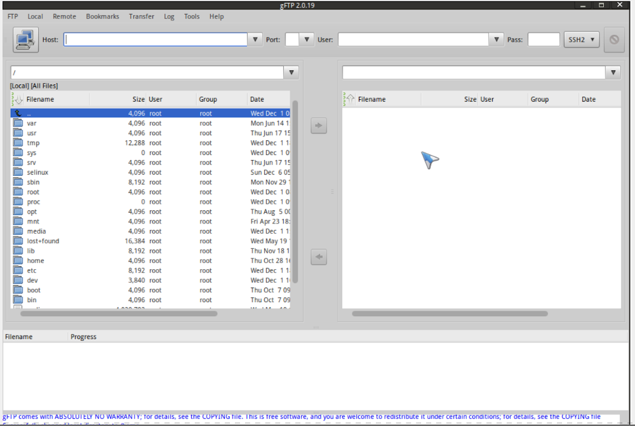Sort local files by Size column
This screenshot has height=426, width=635.
pyautogui.click(x=118, y=99)
